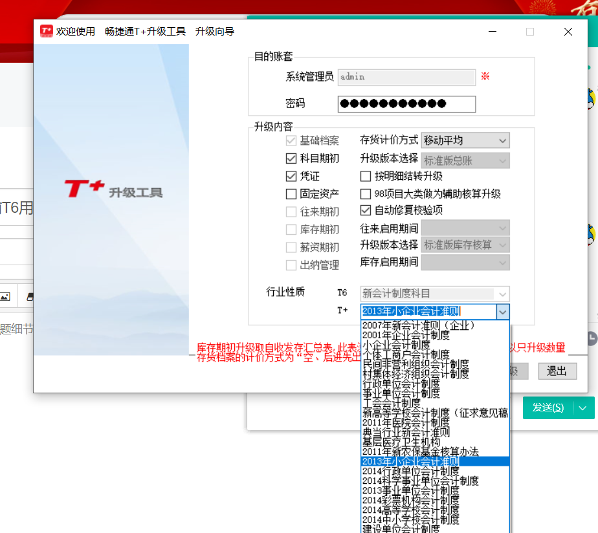This screenshot has height=533, width=598.
Task: Choose 小企业会计制度 option
Action: coord(435,345)
